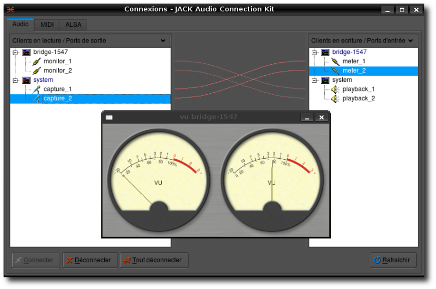This screenshot has width=436, height=289.
Task: Select the highlighted capture_2 port
Action: (90, 99)
